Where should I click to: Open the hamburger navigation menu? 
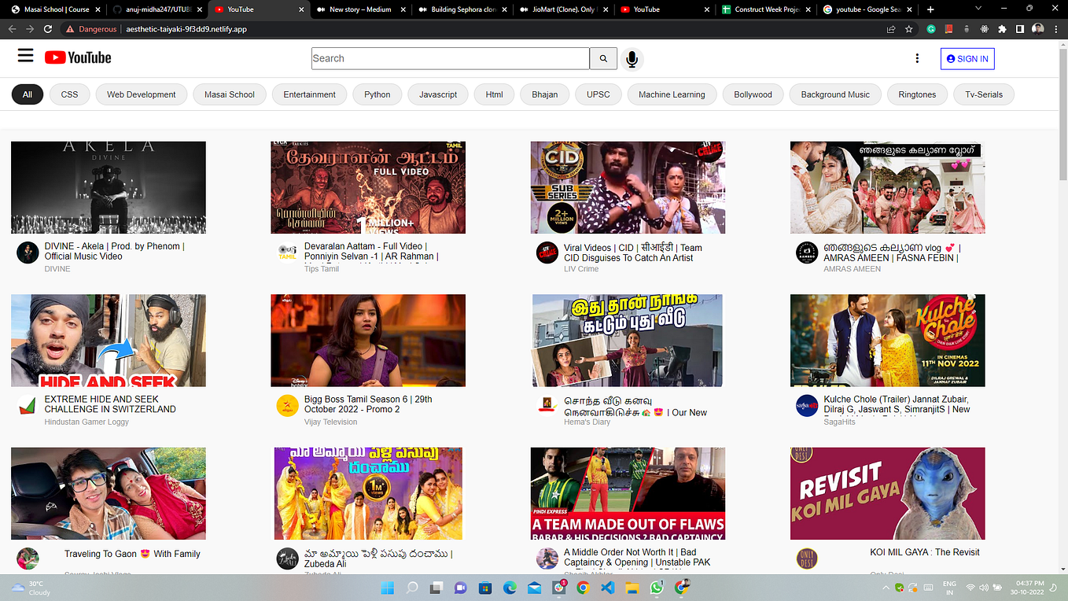(x=25, y=55)
